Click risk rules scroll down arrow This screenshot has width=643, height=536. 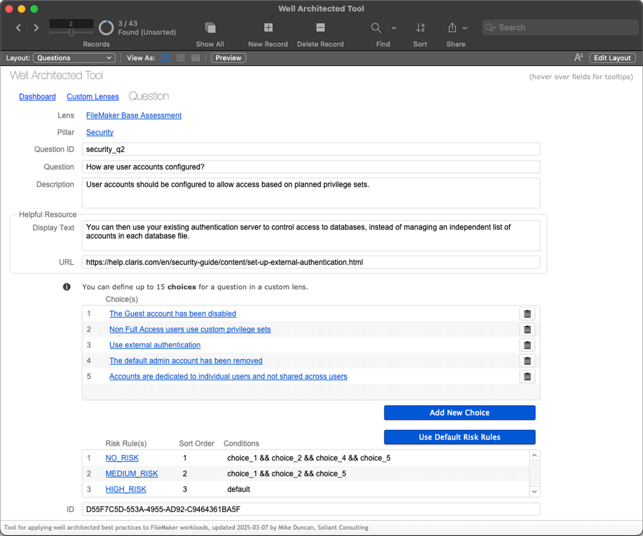534,492
